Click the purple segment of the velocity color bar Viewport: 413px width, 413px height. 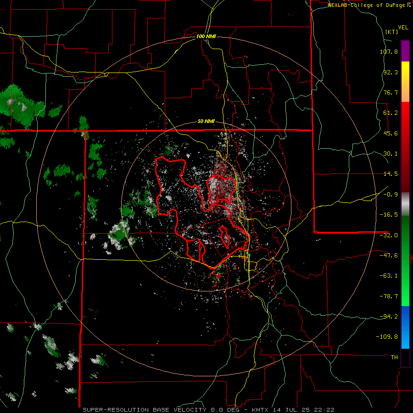405,51
